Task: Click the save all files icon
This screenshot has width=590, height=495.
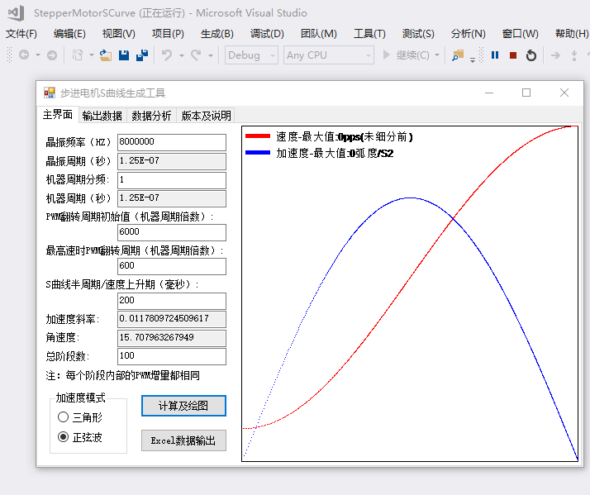Action: click(x=142, y=55)
